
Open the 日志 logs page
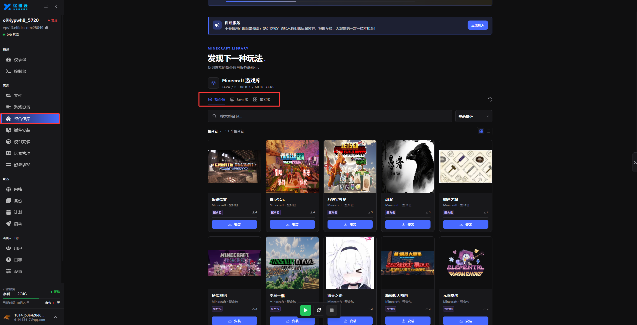[x=30, y=260]
